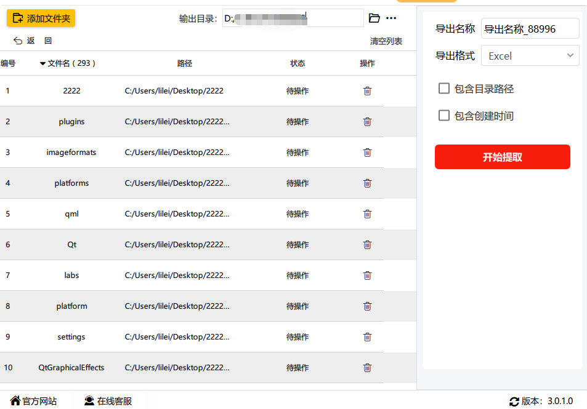Screen dimensions: 587x409
Task: Select the platforms file name cell
Action: pyautogui.click(x=71, y=183)
